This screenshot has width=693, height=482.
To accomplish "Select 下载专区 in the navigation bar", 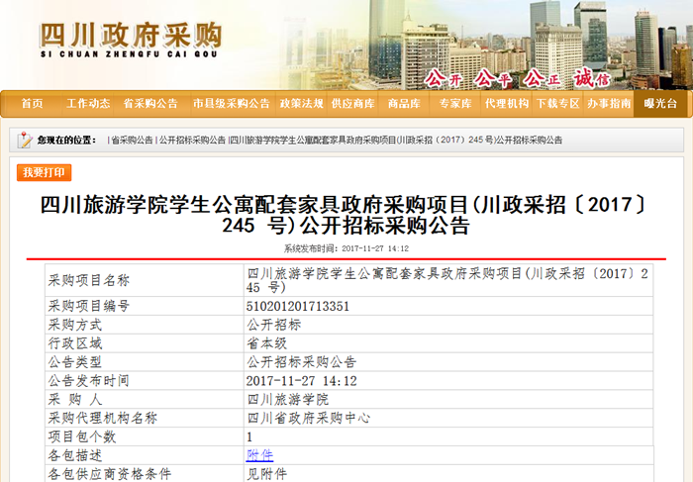I will click(x=557, y=103).
